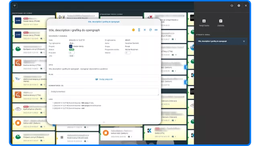Click 'Dodaj załącznik' attachment link
This screenshot has width=260, height=146.
pos(106,79)
